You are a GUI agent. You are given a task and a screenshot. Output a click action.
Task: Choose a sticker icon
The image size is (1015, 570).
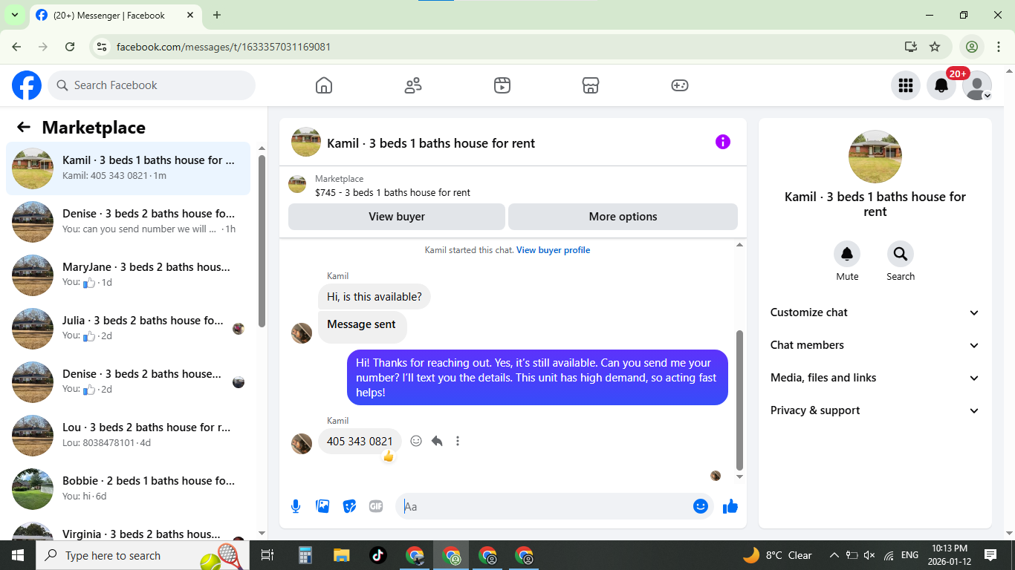point(349,506)
